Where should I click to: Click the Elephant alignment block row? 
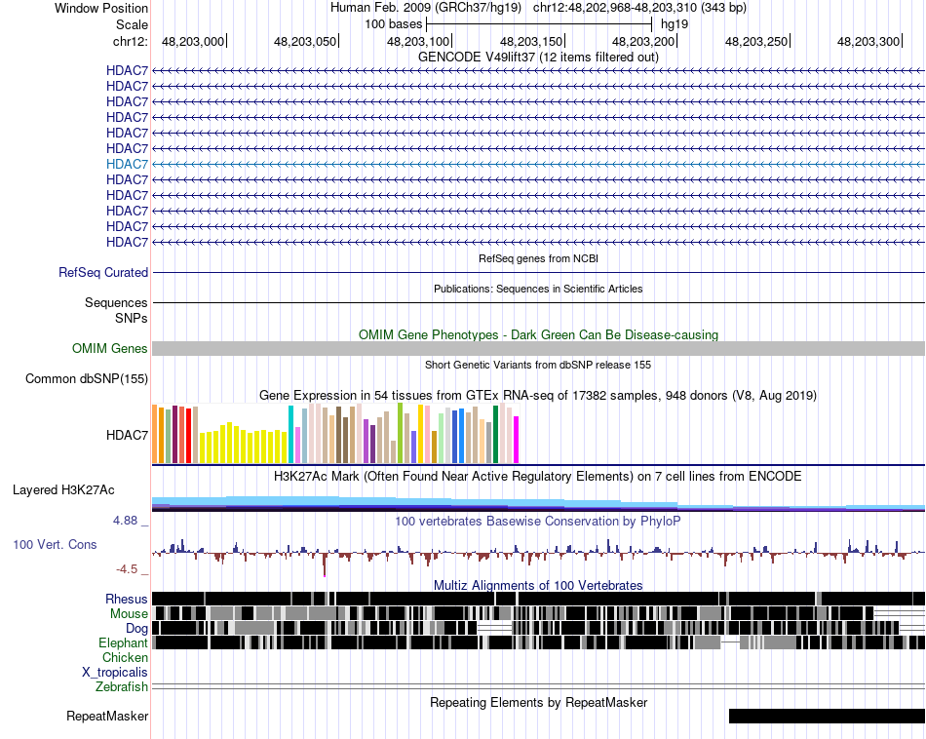539,642
